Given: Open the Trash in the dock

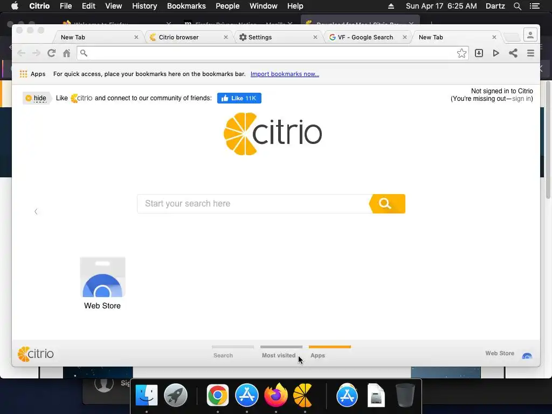Looking at the screenshot, I should [x=405, y=395].
